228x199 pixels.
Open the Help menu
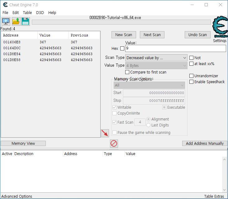pos(52,13)
